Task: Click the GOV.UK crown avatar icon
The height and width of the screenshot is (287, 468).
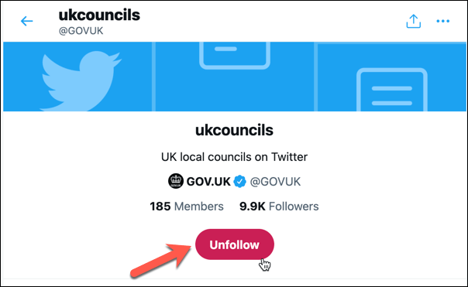Action: 175,181
